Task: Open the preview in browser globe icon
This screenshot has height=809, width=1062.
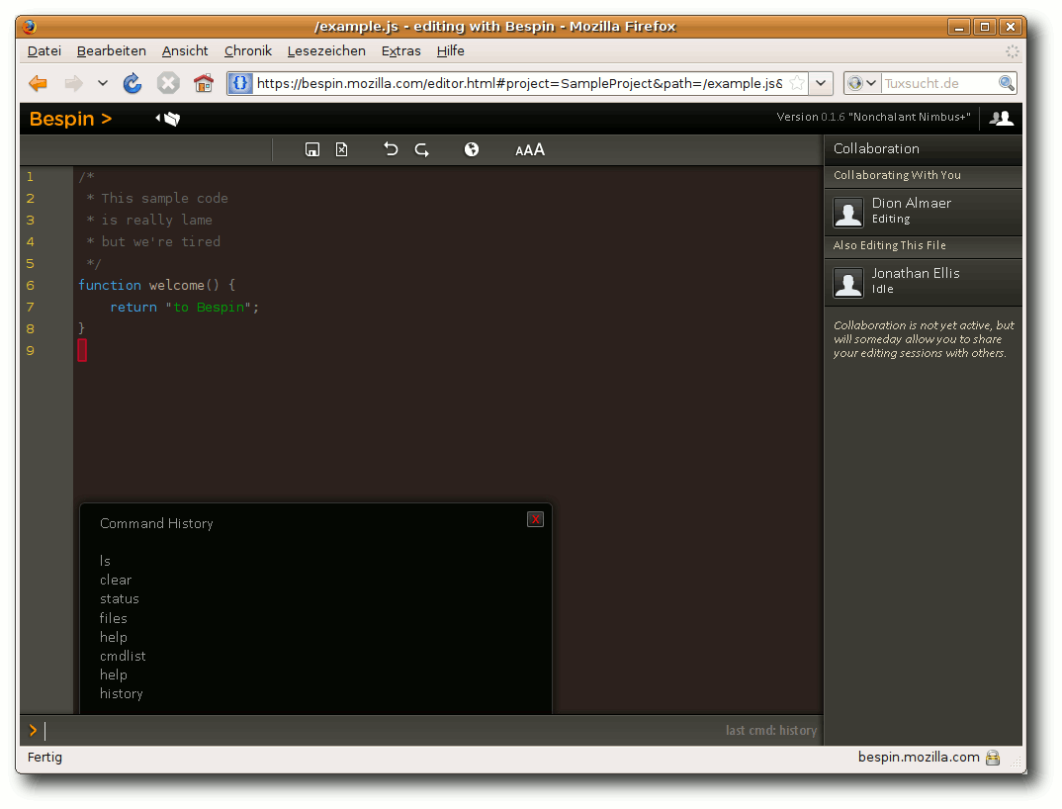Action: [472, 149]
